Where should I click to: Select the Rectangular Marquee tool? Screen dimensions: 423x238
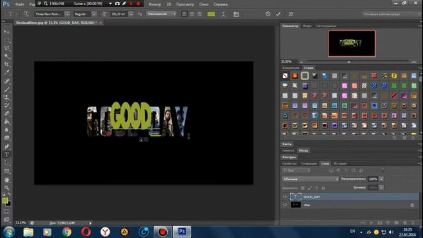7,40
